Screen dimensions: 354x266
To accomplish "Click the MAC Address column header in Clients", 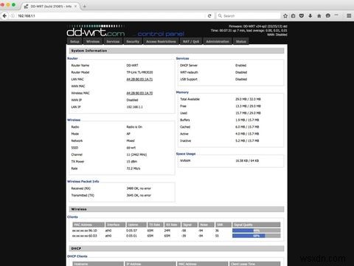I will (x=88, y=225).
